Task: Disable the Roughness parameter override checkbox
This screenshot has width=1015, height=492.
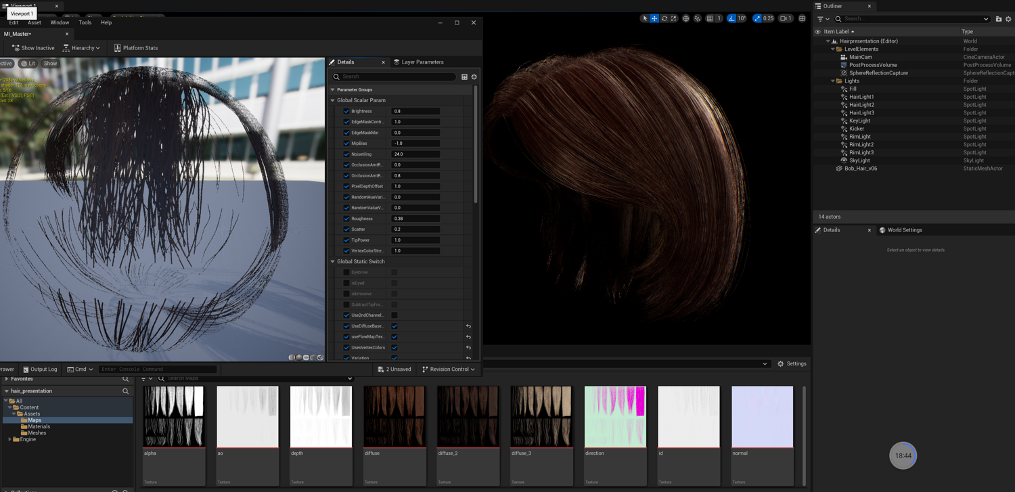Action: (x=346, y=219)
